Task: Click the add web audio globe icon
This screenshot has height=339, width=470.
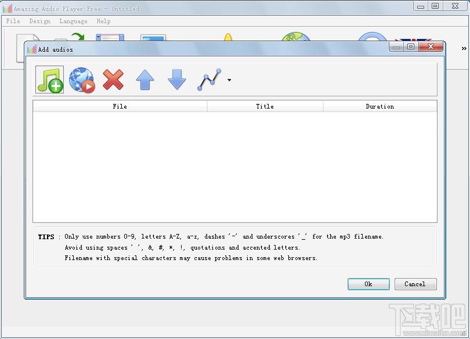Action: pos(82,80)
